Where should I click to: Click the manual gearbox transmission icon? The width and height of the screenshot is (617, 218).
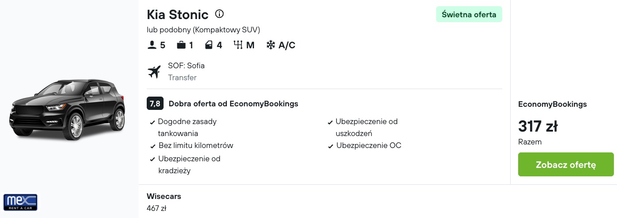tap(238, 45)
